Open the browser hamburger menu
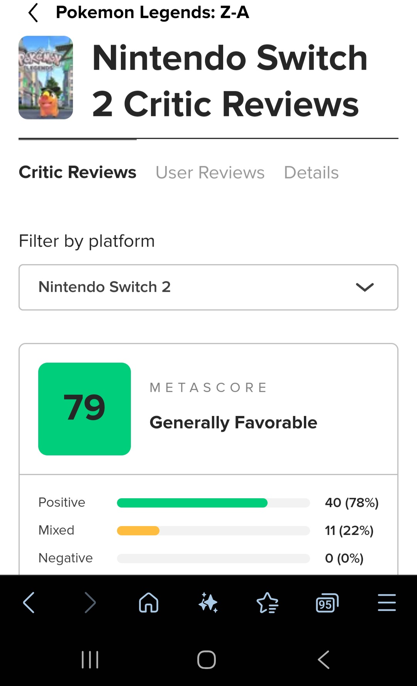This screenshot has width=417, height=686. pos(386,603)
